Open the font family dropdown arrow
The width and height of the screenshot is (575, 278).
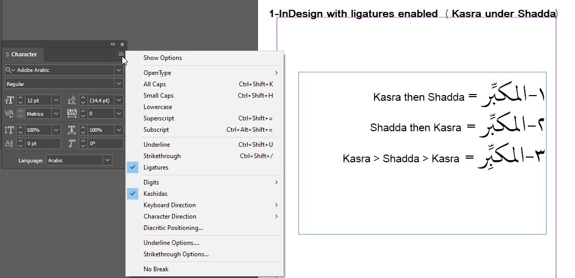[x=119, y=70]
